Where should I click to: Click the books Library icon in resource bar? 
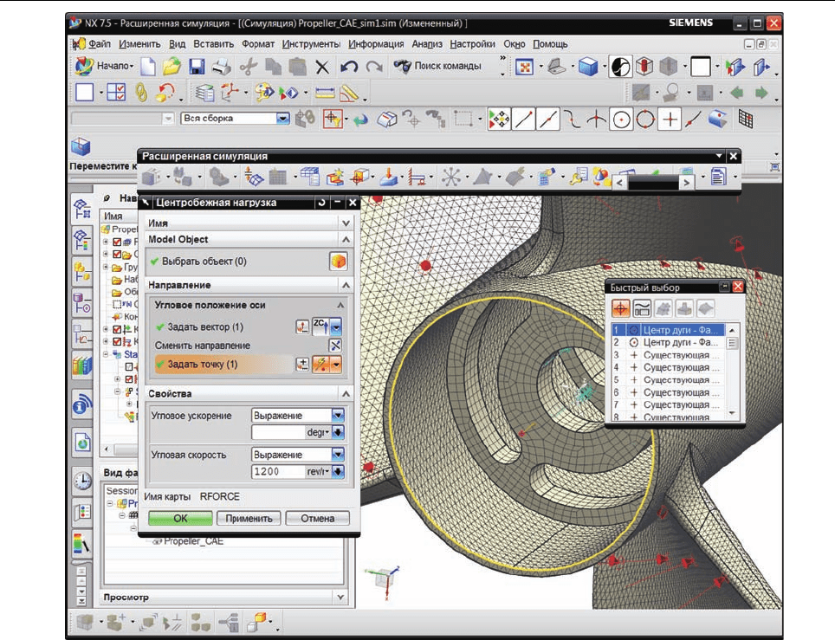pos(82,365)
